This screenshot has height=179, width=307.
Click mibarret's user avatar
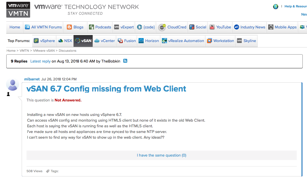tap(13, 85)
